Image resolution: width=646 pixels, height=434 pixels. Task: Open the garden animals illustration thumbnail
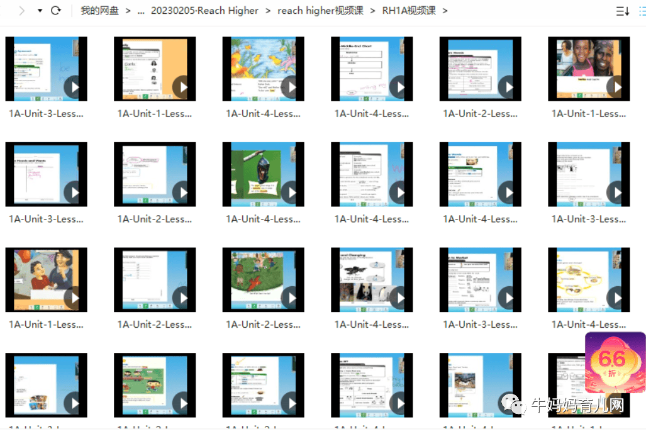tap(263, 279)
